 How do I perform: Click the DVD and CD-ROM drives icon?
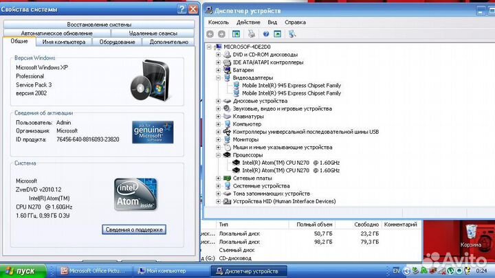pos(227,54)
